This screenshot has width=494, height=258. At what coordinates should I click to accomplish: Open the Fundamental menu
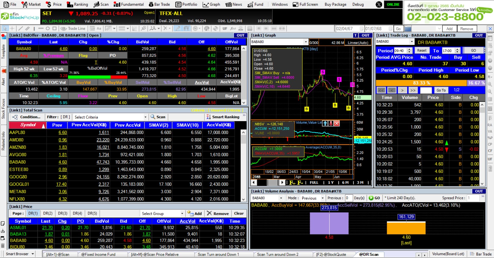pyautogui.click(x=129, y=4)
